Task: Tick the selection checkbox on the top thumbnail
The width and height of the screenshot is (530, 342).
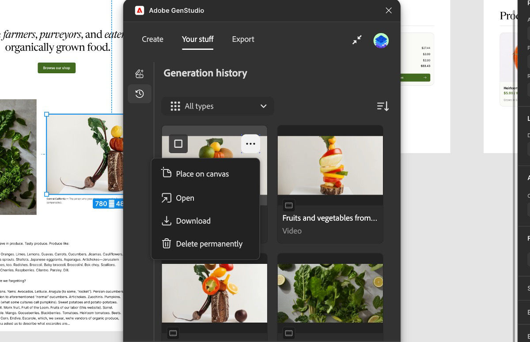Action: pyautogui.click(x=178, y=143)
